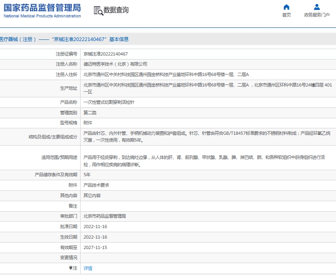Click the 附件 value in 型号规格 row
336x276 pixels.
click(x=88, y=123)
